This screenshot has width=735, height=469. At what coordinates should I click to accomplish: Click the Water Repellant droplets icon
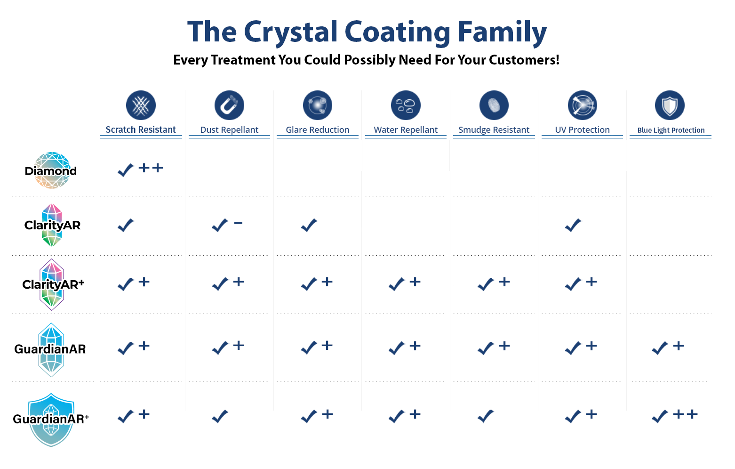(x=406, y=105)
